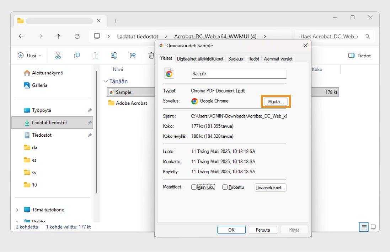Refresh the Explorer folder view

pyautogui.click(x=77, y=36)
